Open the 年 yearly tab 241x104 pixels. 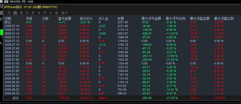[39, 13]
